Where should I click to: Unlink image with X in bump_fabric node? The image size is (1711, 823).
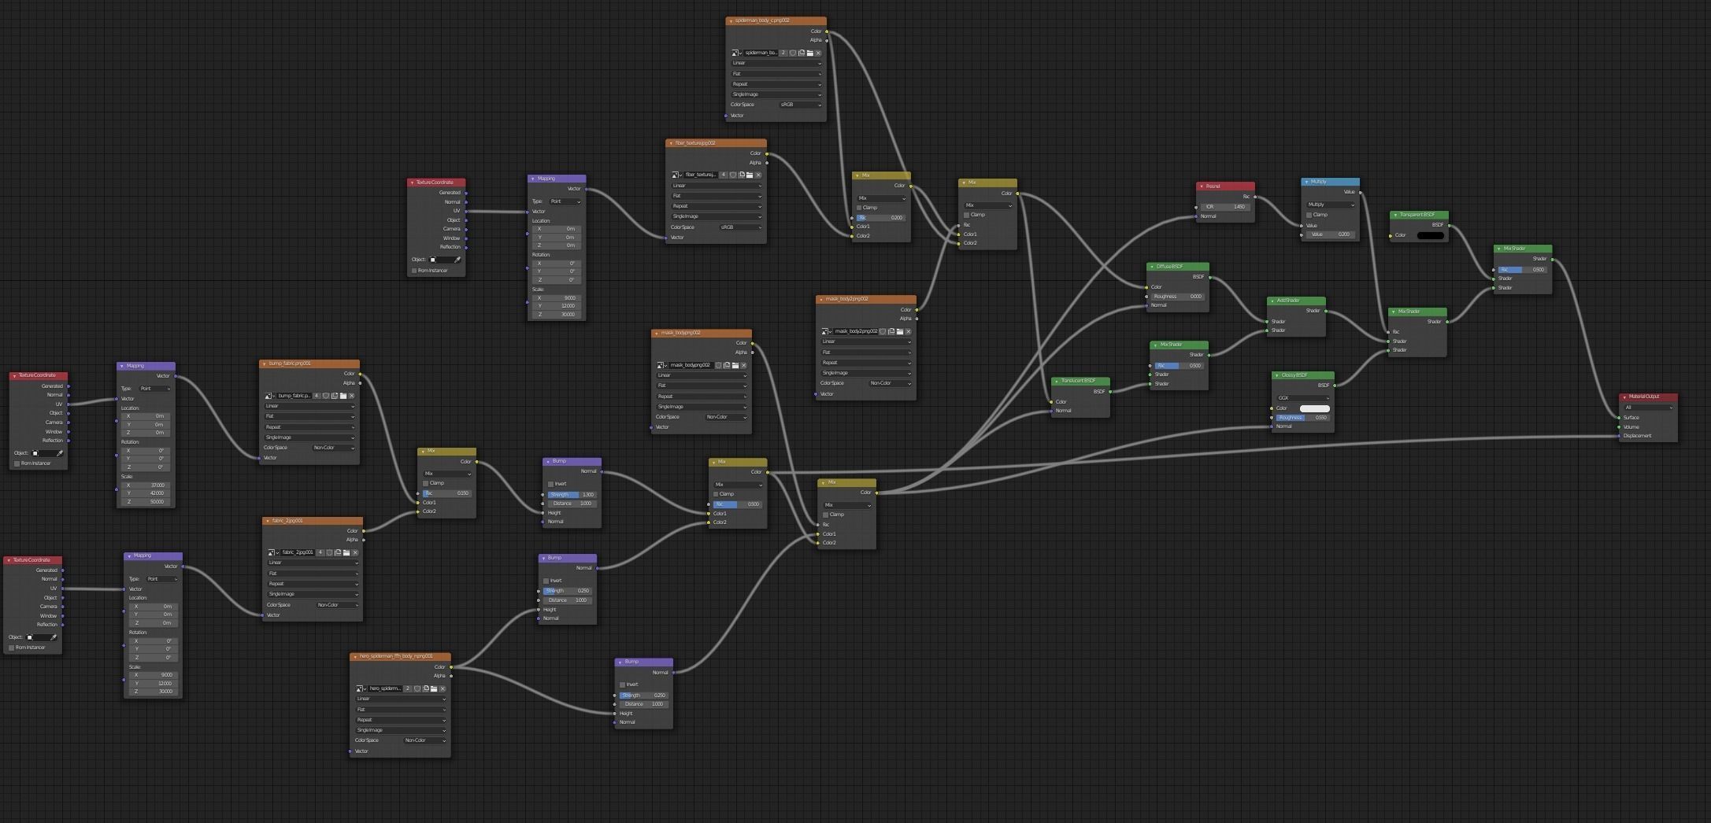pyautogui.click(x=352, y=396)
